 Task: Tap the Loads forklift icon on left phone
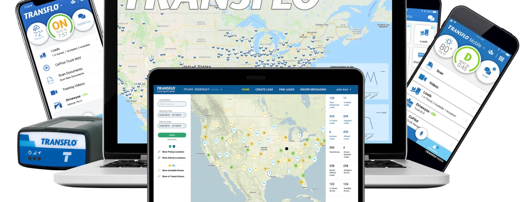[x=43, y=55]
